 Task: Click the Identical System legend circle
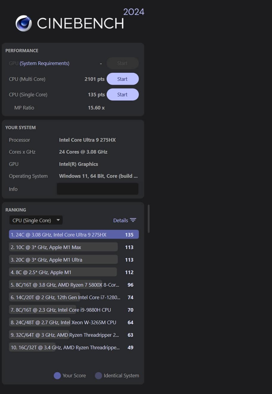pyautogui.click(x=99, y=376)
